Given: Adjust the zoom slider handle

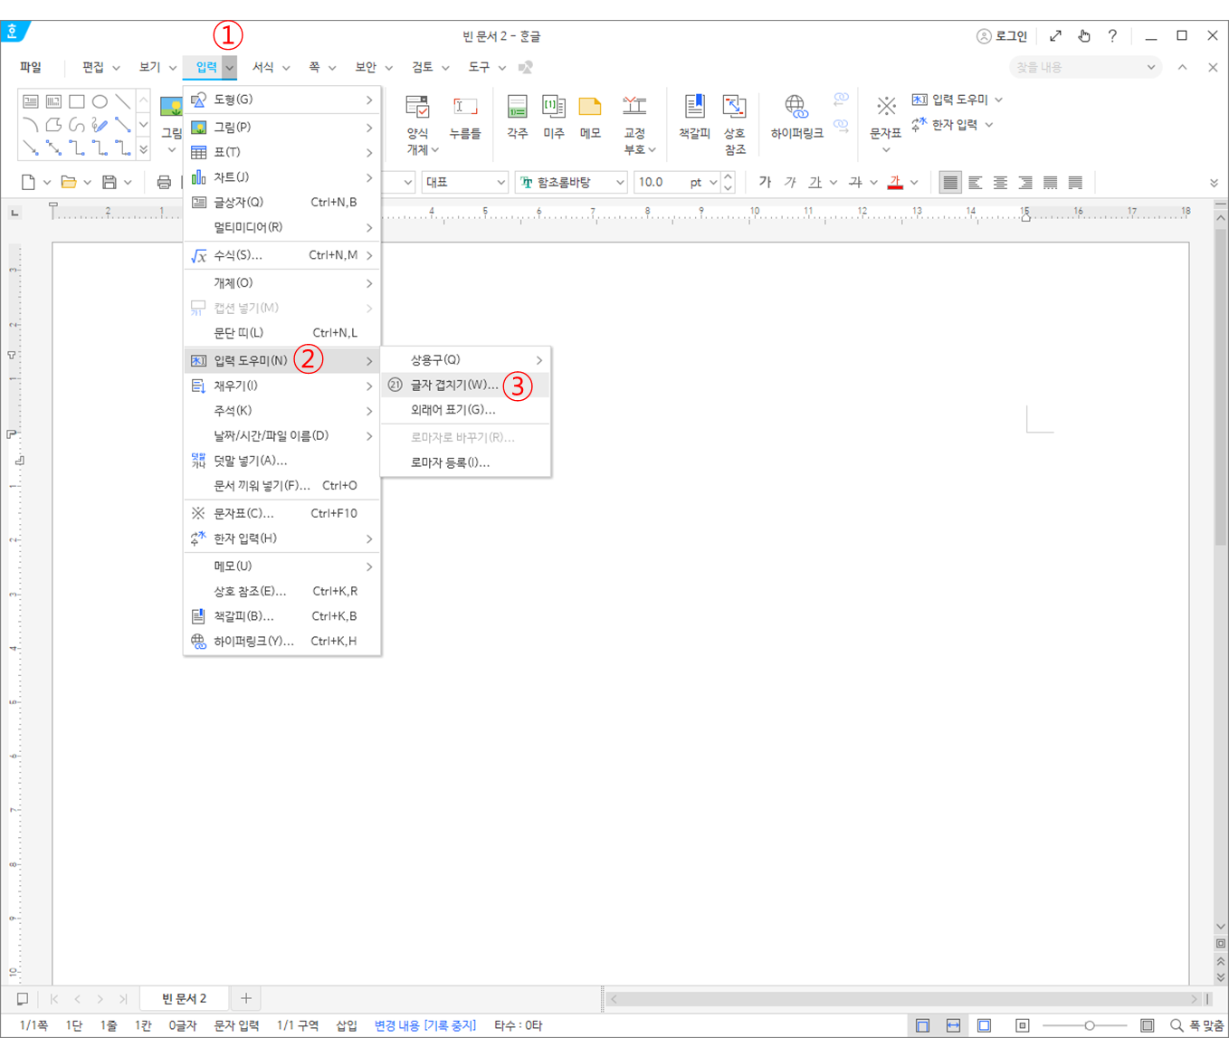Looking at the screenshot, I should (1090, 1025).
